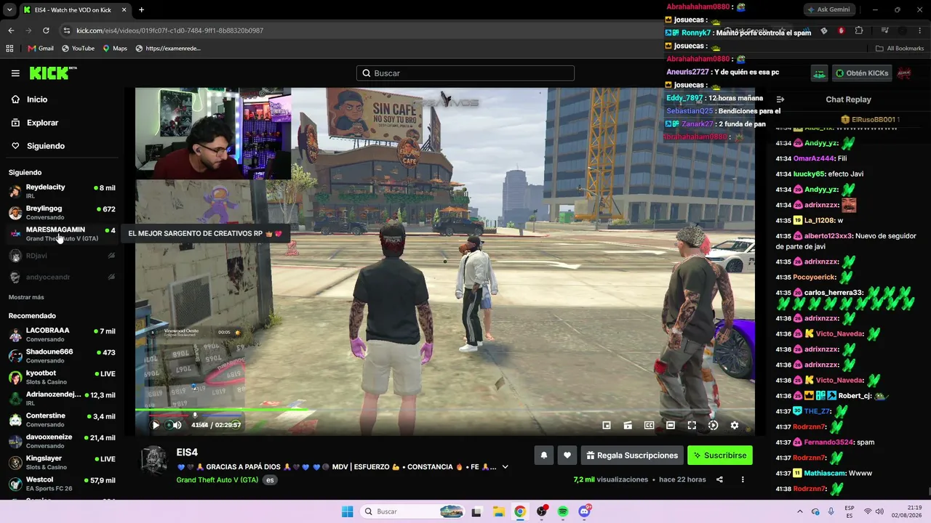This screenshot has width=931, height=523.
Task: Open YouTube bookmark
Action: point(78,49)
